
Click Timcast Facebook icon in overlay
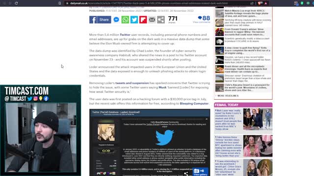tap(46, 99)
